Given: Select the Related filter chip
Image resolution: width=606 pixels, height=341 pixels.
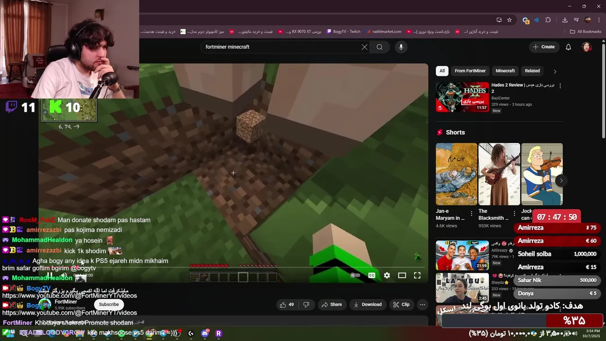Looking at the screenshot, I should click(x=532, y=71).
